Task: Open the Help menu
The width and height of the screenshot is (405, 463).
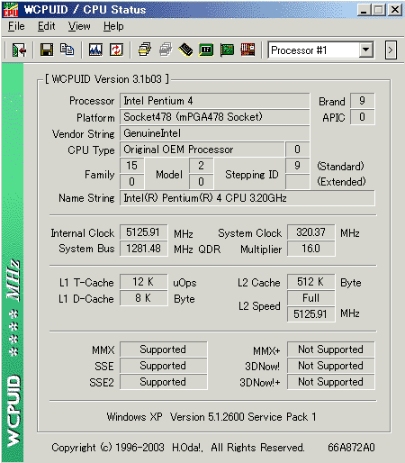Action: coord(113,26)
